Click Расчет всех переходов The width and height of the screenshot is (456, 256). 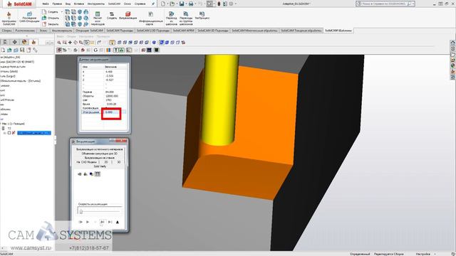coord(98,18)
